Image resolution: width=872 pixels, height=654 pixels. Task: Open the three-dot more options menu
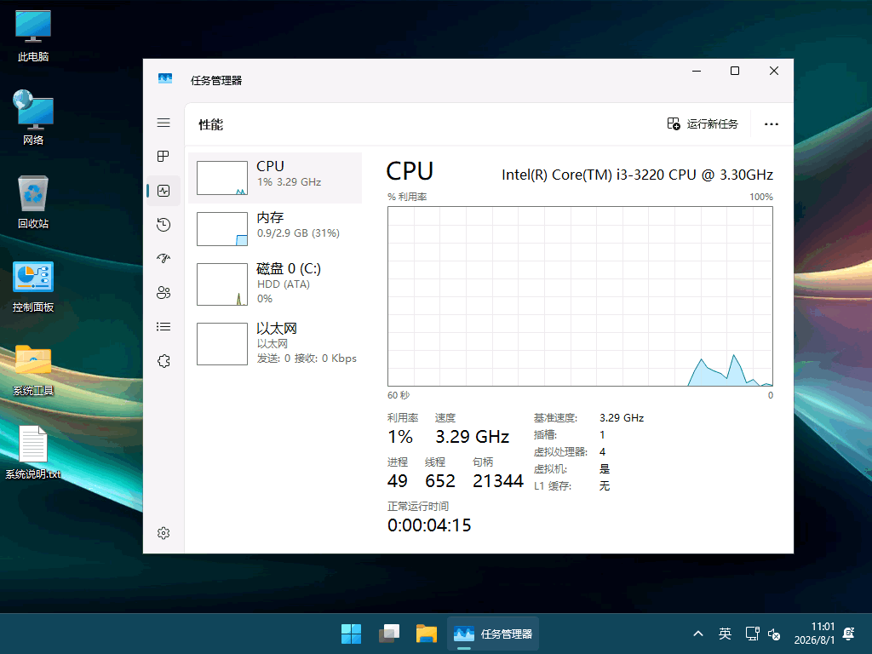[x=772, y=124]
